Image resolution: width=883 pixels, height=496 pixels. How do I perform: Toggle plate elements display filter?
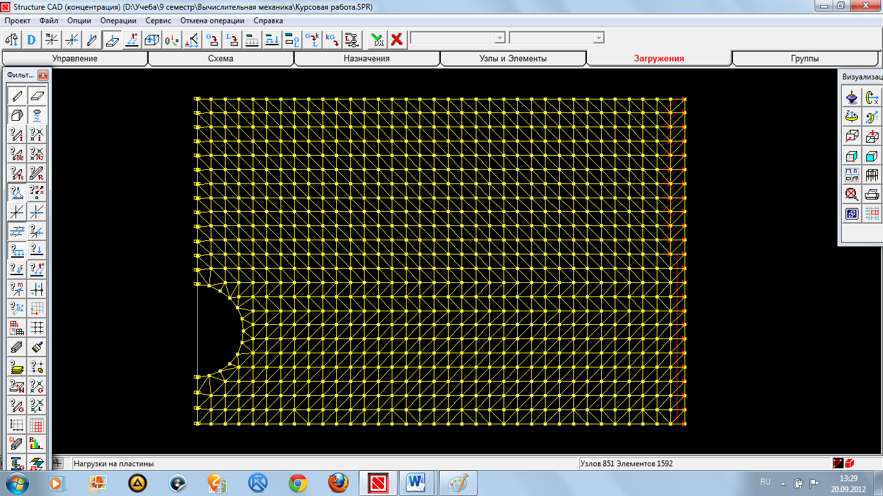tap(37, 96)
